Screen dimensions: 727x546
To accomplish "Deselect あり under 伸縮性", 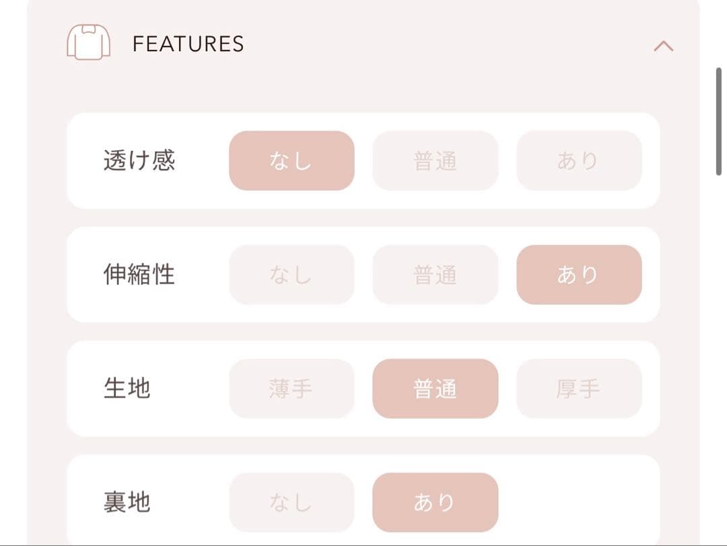I will tap(580, 274).
